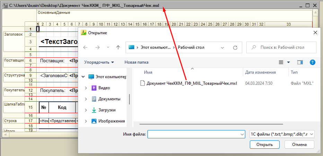Change file view layout icon
Viewport: 323px width, 156px height.
coord(281,62)
